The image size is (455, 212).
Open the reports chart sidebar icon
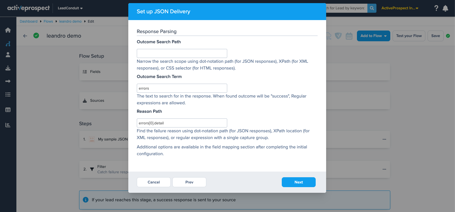8,125
